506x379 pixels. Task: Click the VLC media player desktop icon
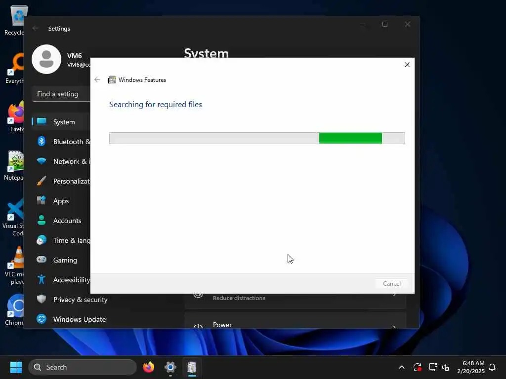(x=14, y=266)
